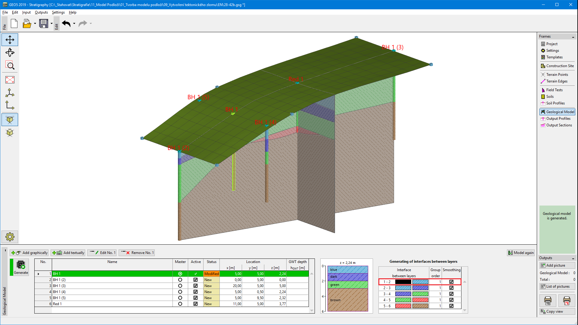
Task: Click the Undo arrow icon
Action: (66, 23)
